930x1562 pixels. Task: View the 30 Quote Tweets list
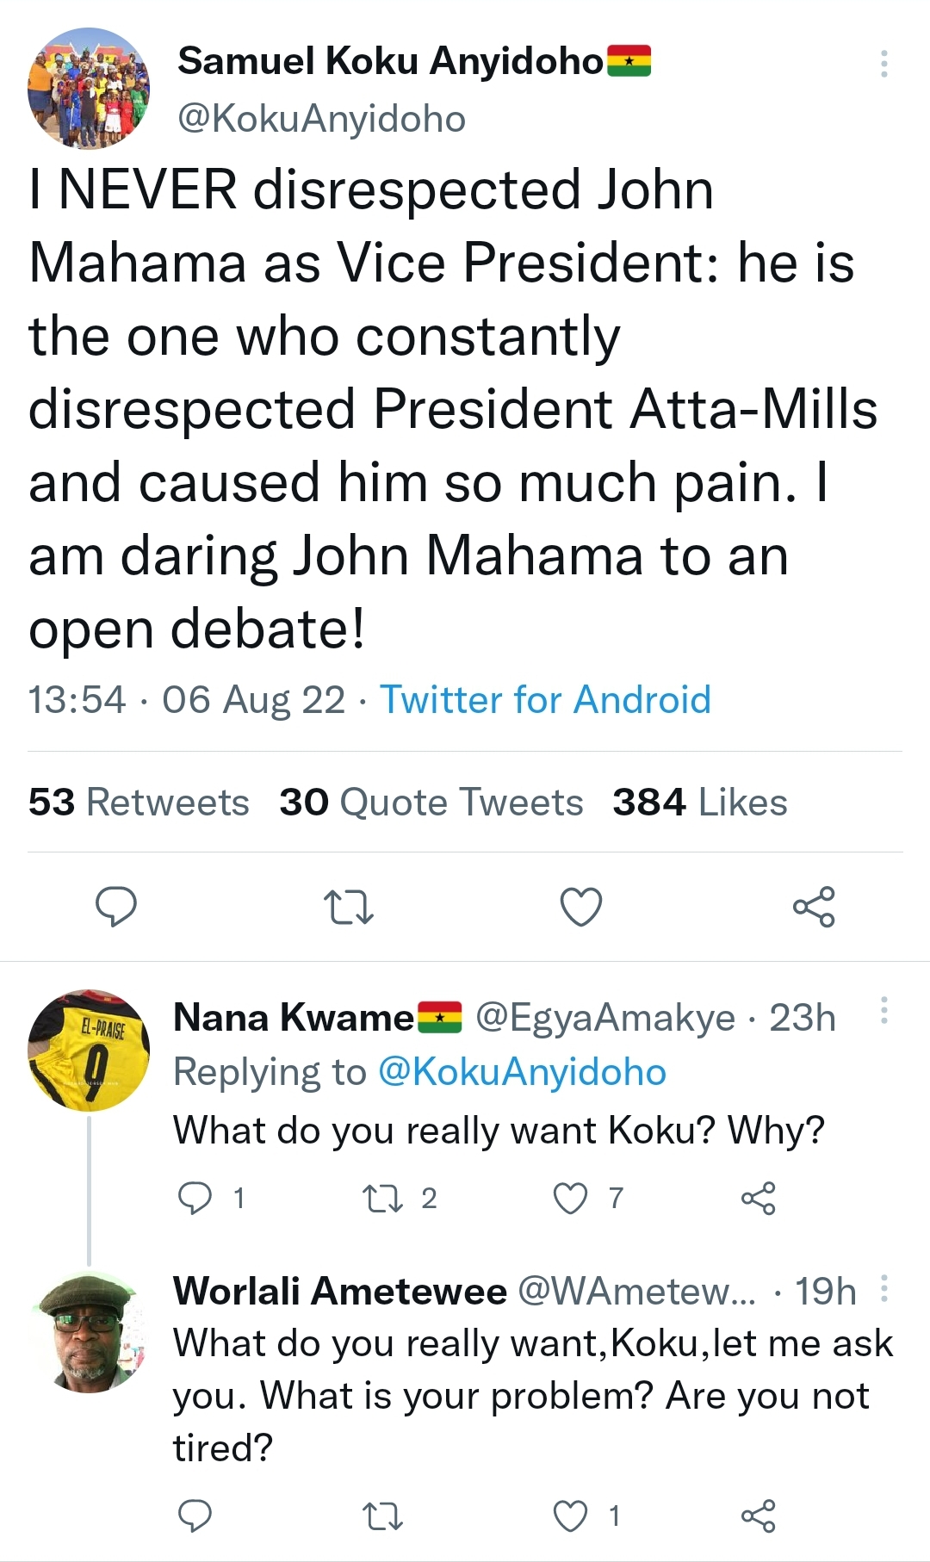pyautogui.click(x=431, y=803)
